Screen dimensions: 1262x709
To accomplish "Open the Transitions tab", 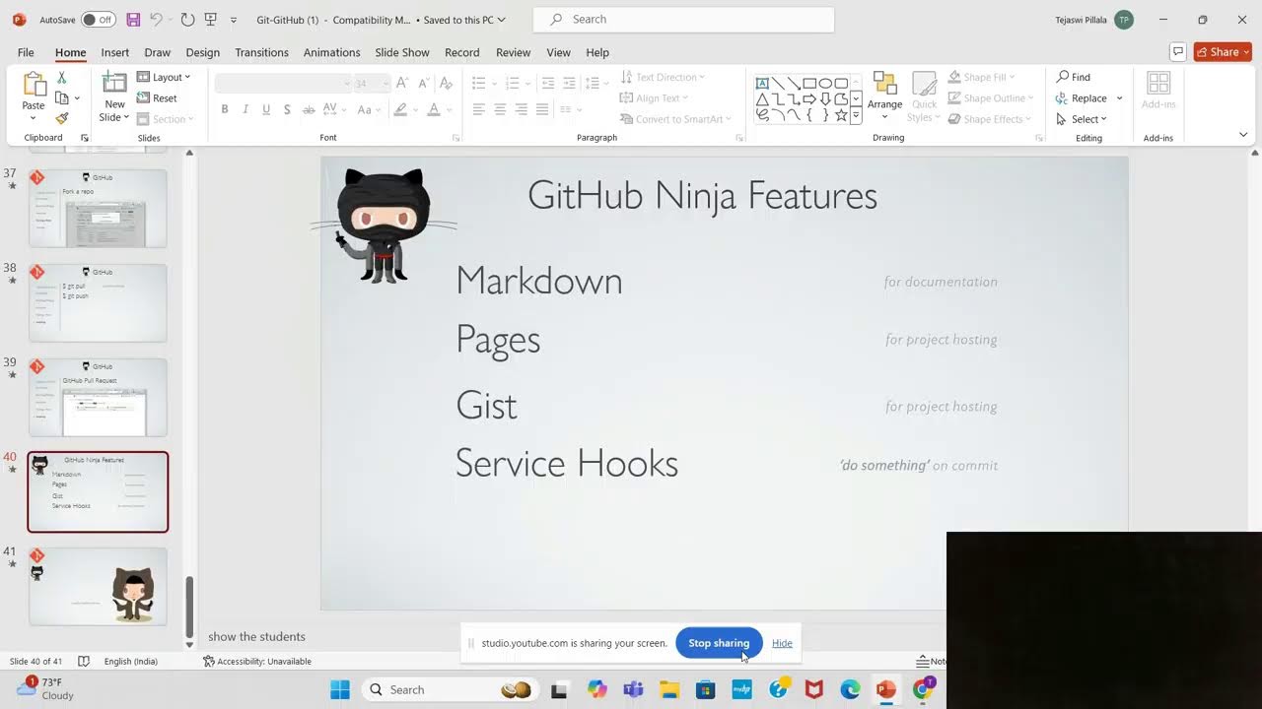I will [x=262, y=52].
